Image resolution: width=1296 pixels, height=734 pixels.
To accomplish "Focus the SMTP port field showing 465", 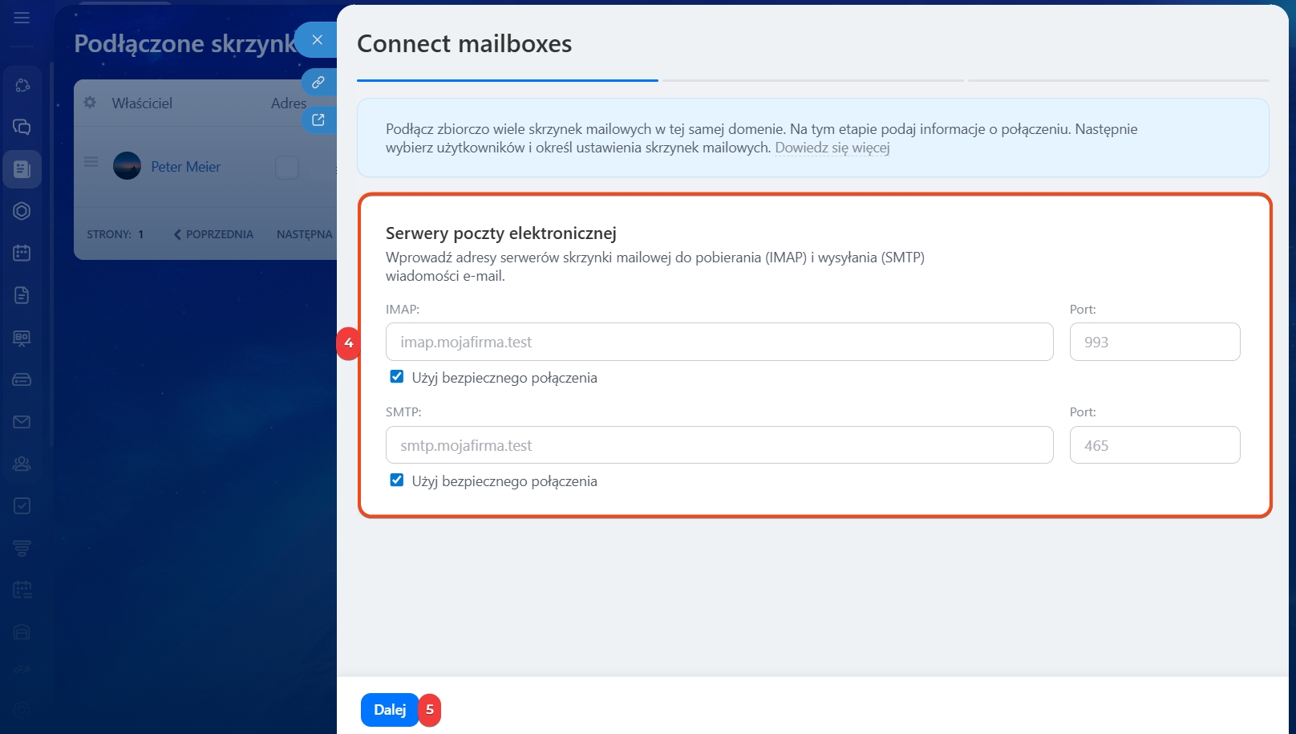I will tap(1155, 445).
